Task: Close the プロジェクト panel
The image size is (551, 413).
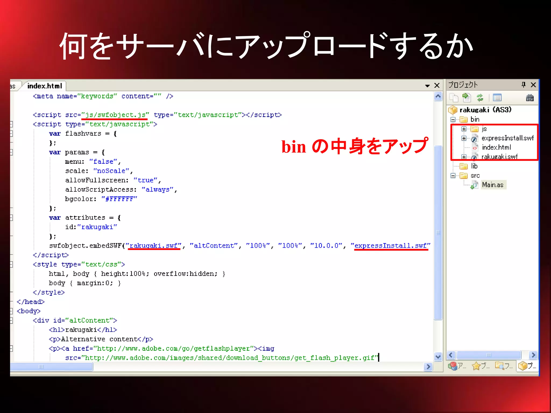Action: (533, 85)
